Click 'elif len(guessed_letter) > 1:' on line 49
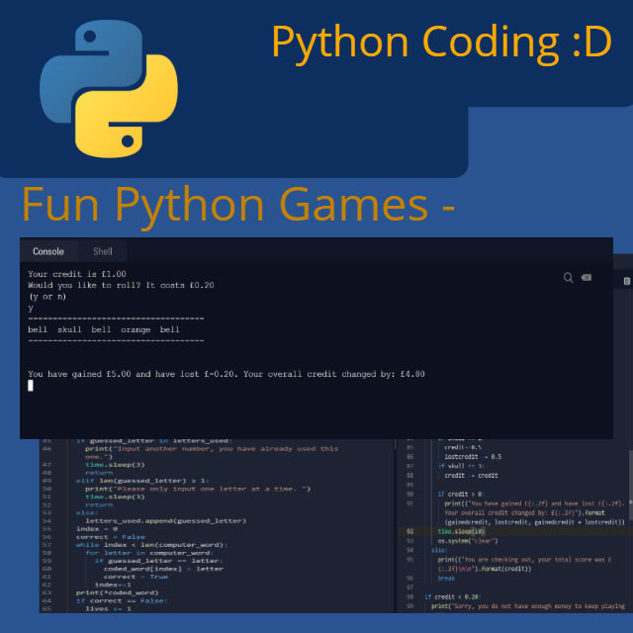The width and height of the screenshot is (633, 633). coord(142,481)
